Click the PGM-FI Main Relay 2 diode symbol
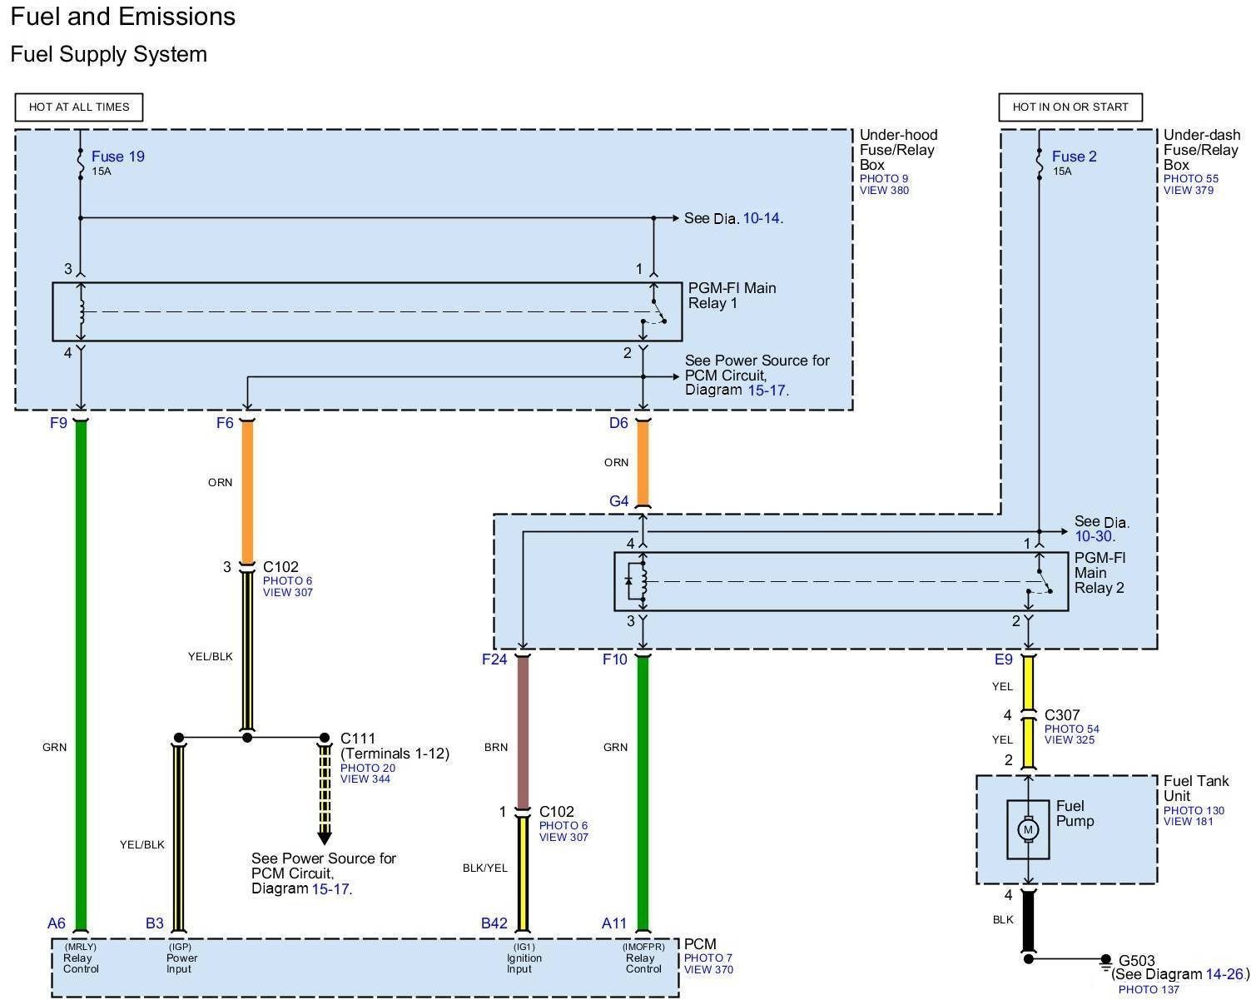Screen dimensions: 1251x1005 629,580
